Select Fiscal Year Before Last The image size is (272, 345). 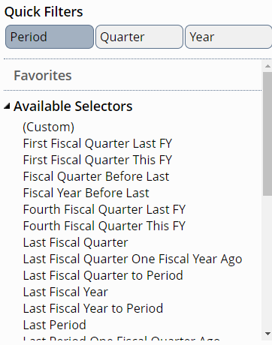(x=86, y=193)
